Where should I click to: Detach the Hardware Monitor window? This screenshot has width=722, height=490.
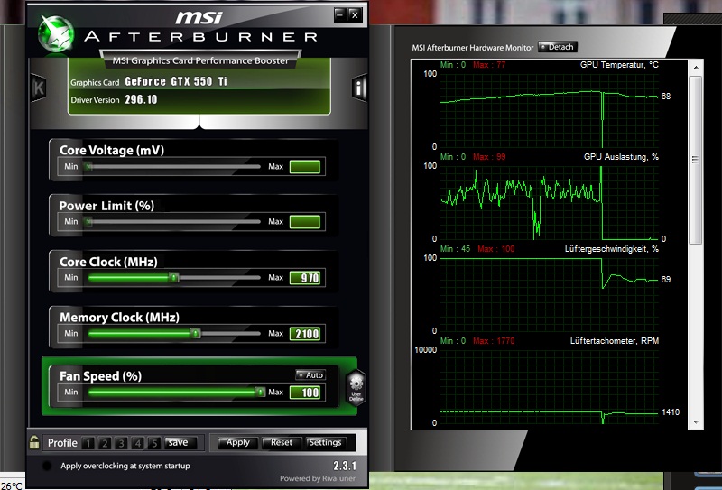coord(557,47)
